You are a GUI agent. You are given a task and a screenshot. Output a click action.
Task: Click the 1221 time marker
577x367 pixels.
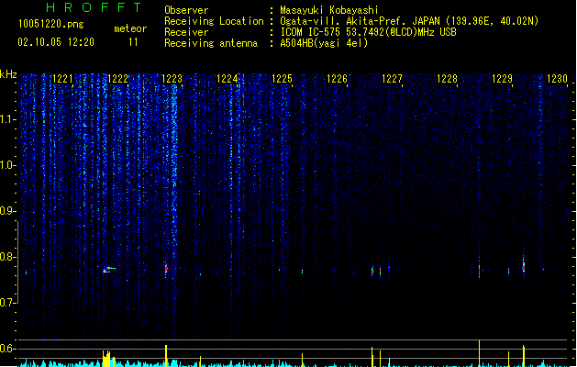tap(63, 79)
